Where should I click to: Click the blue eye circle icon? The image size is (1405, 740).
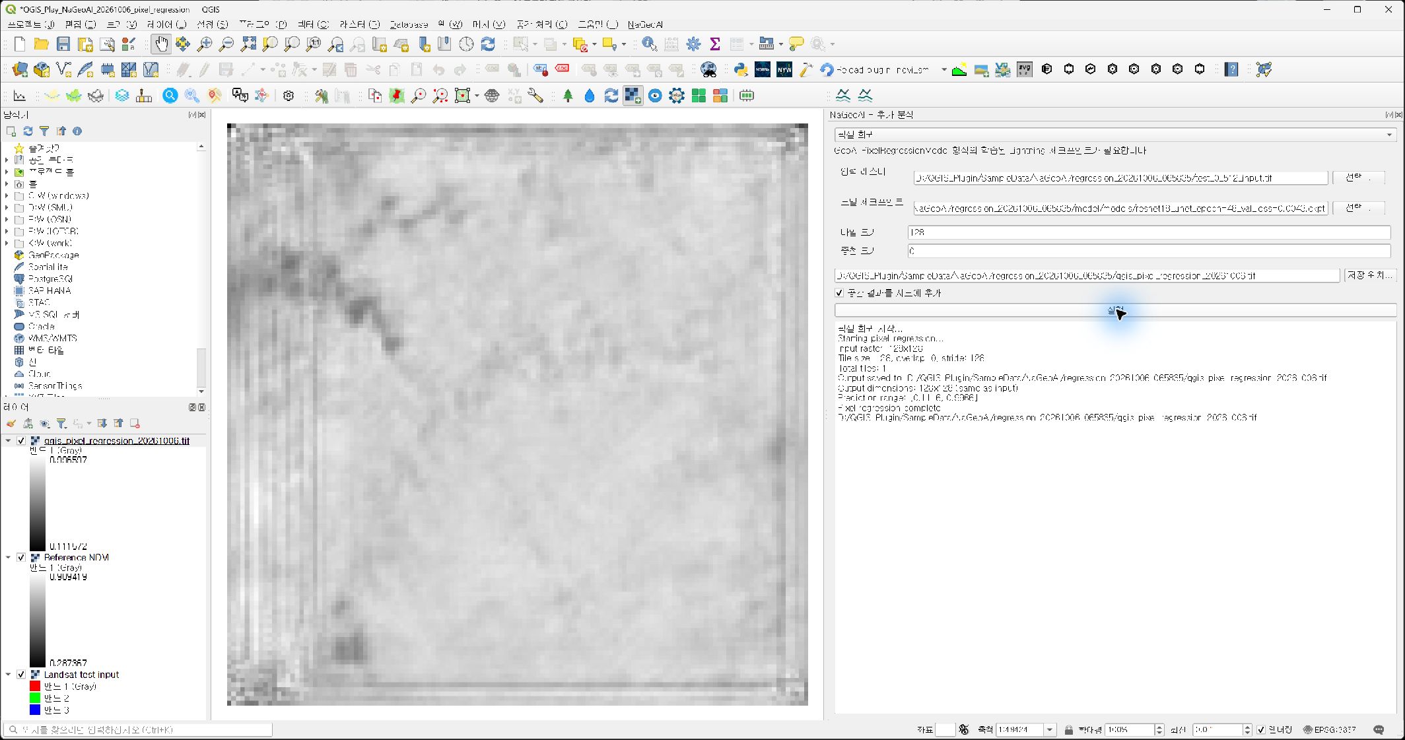click(655, 96)
